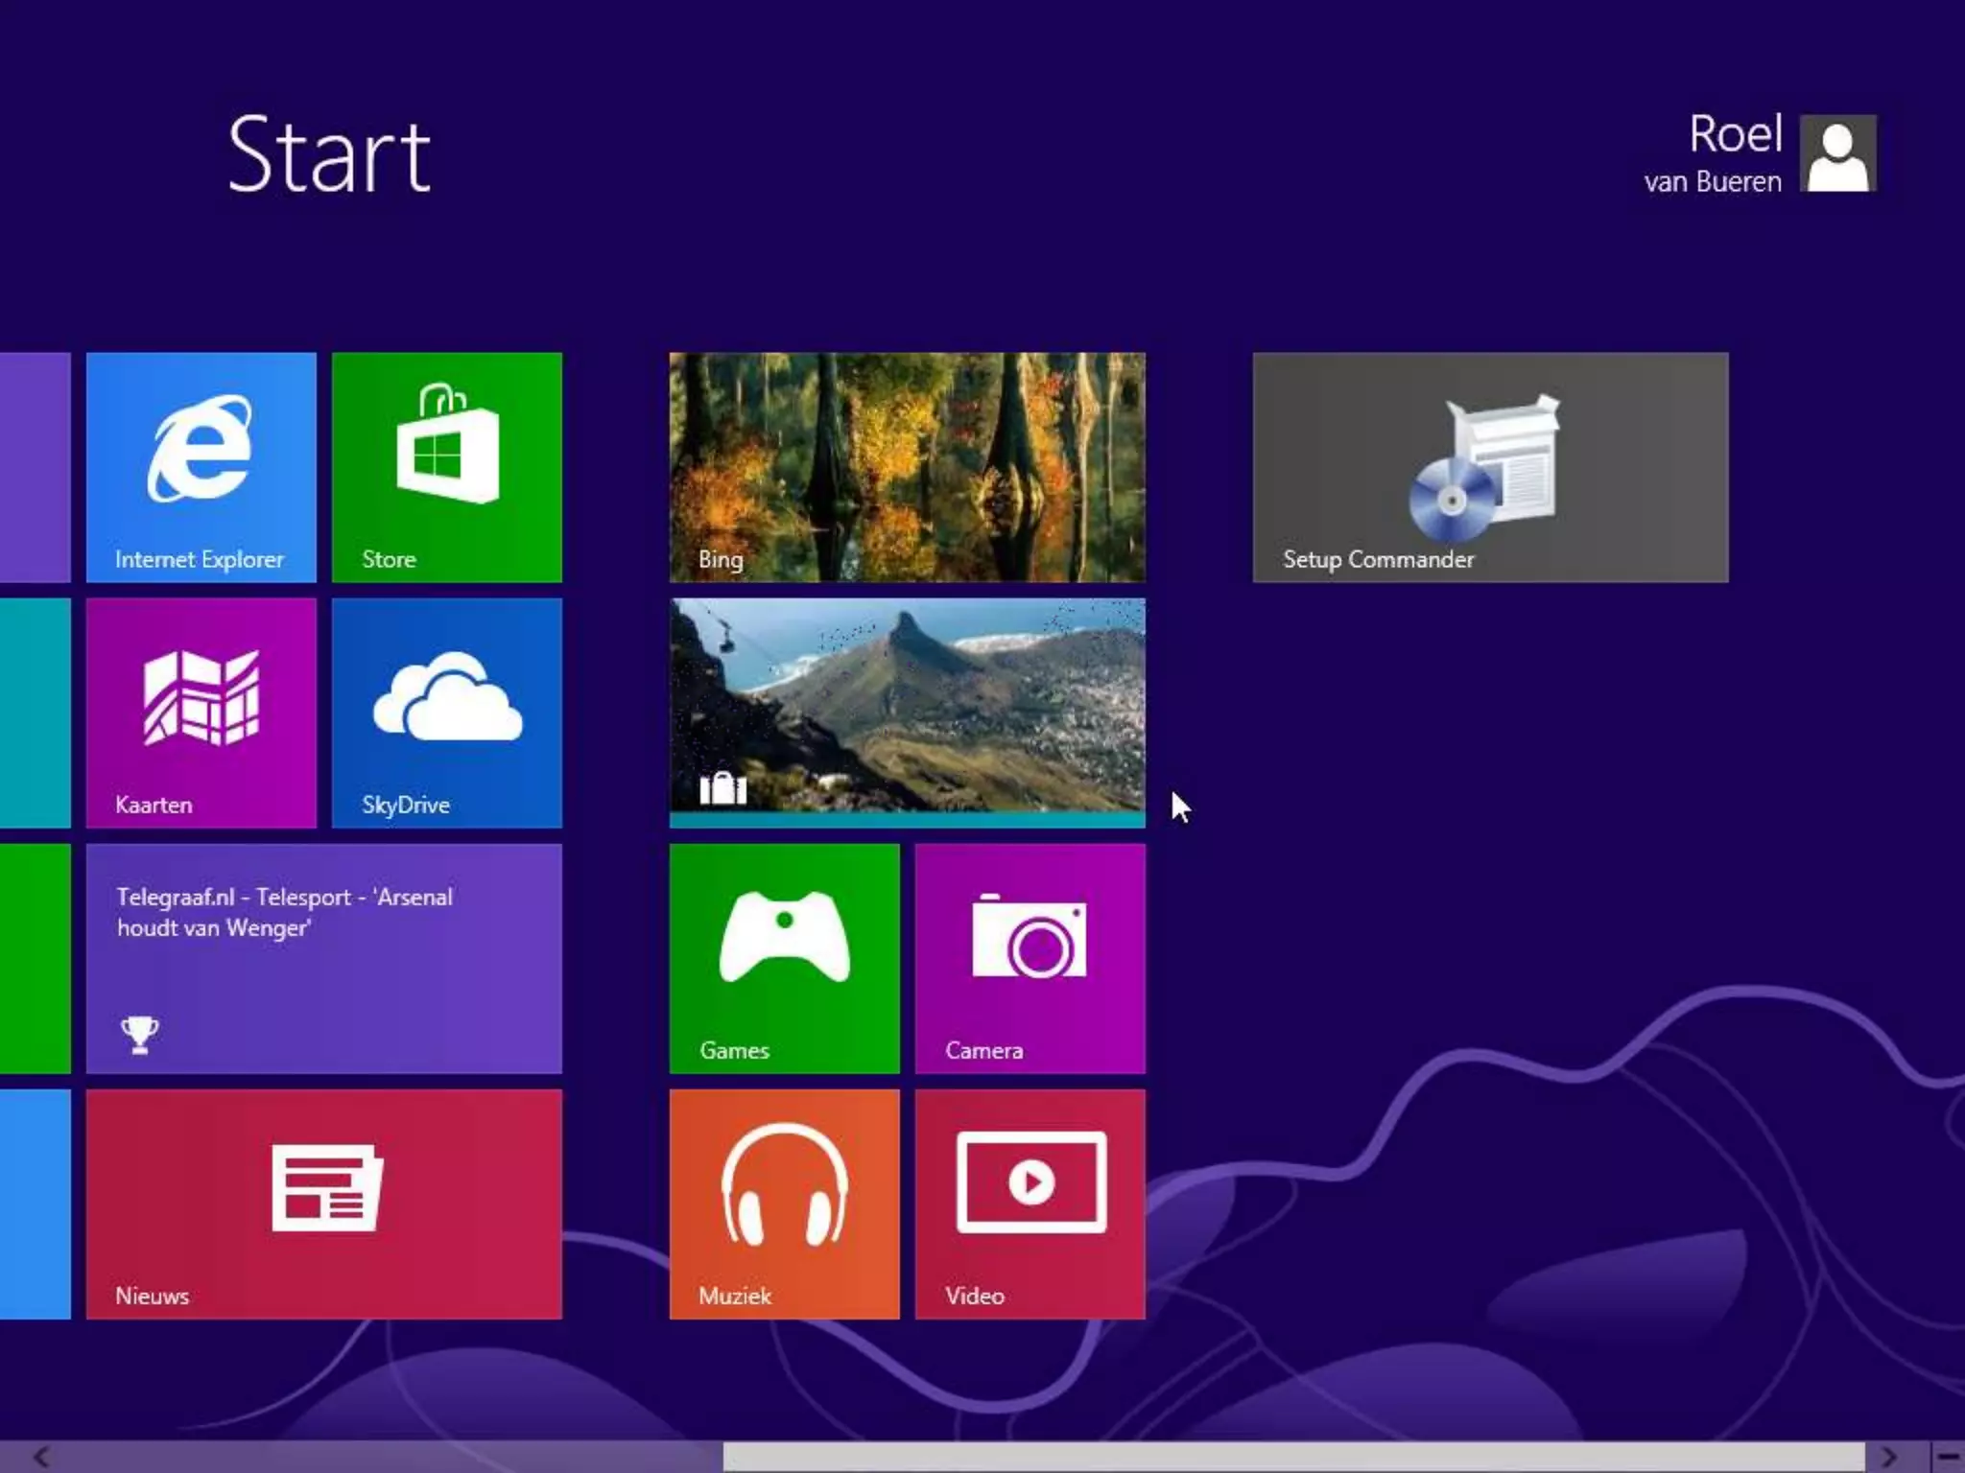Open the Video player tile
1965x1473 pixels.
click(x=1030, y=1204)
